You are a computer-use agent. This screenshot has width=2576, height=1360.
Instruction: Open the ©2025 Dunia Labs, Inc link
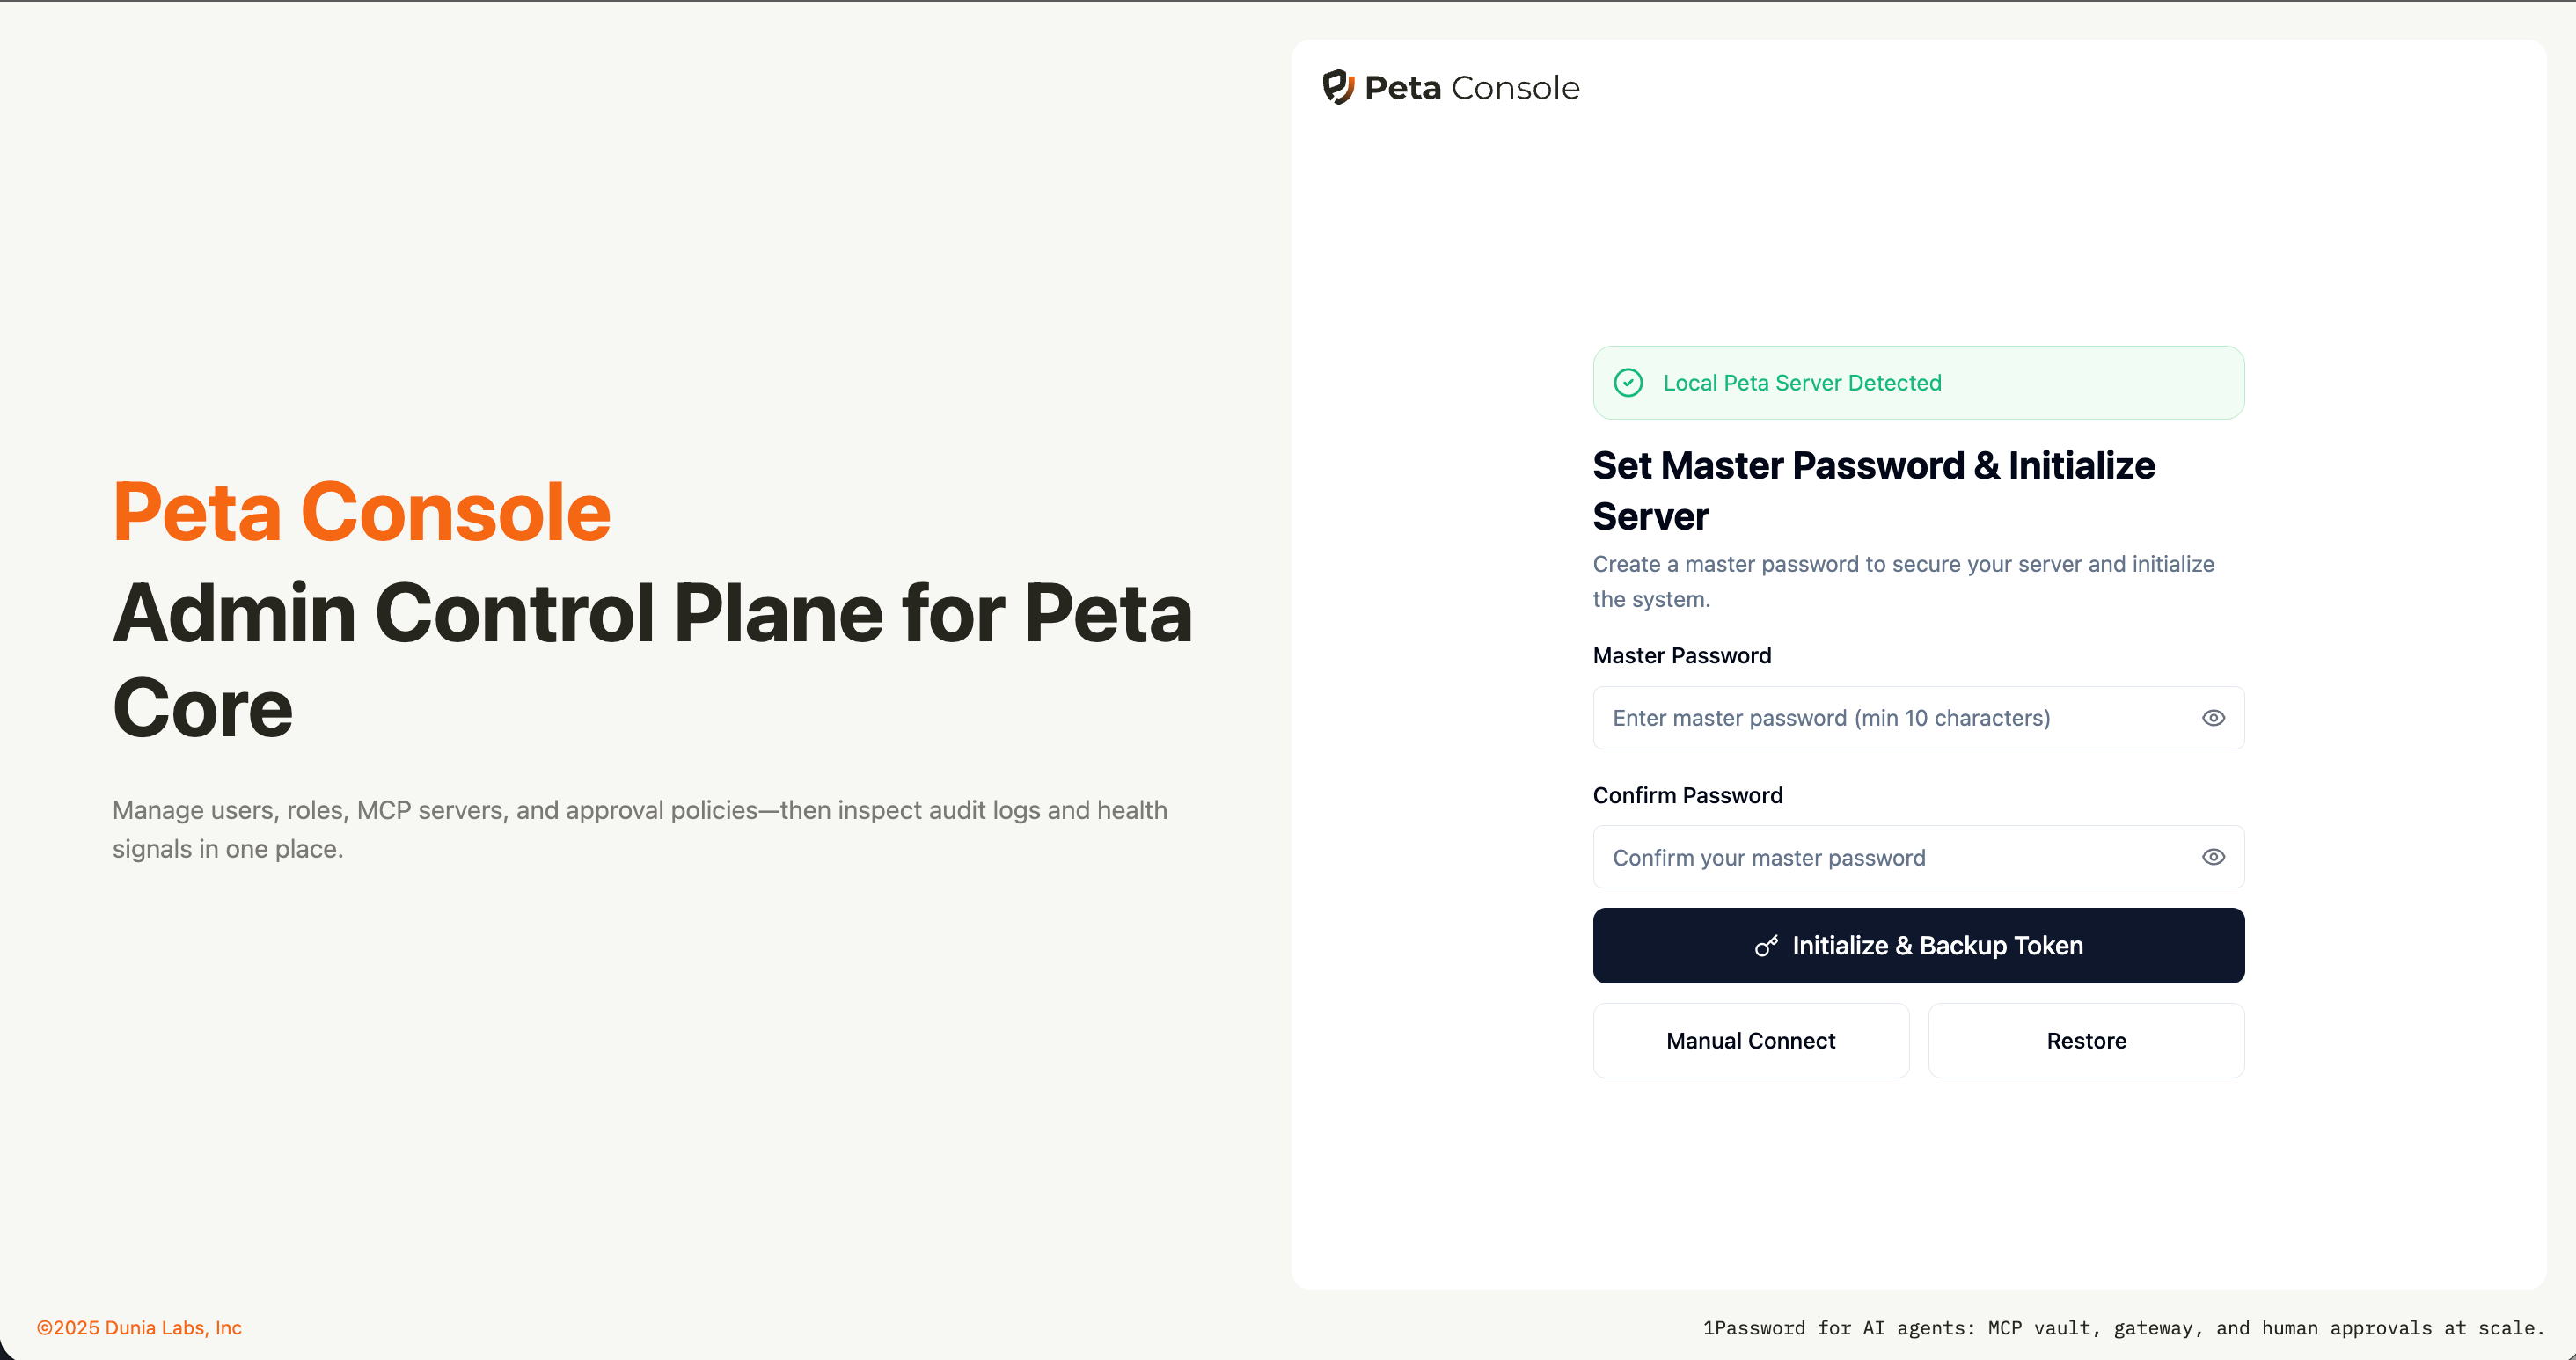139,1328
